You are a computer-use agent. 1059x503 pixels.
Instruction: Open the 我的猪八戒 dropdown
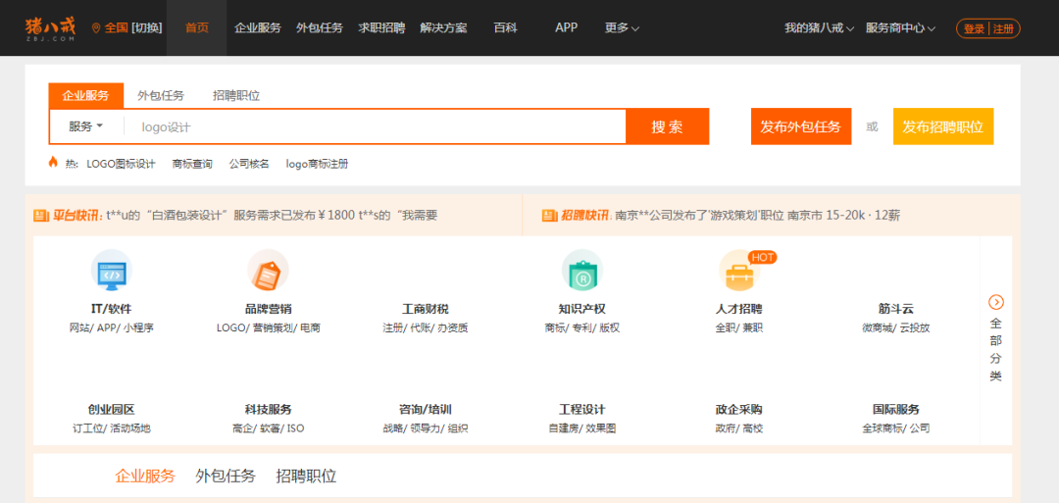[x=819, y=28]
